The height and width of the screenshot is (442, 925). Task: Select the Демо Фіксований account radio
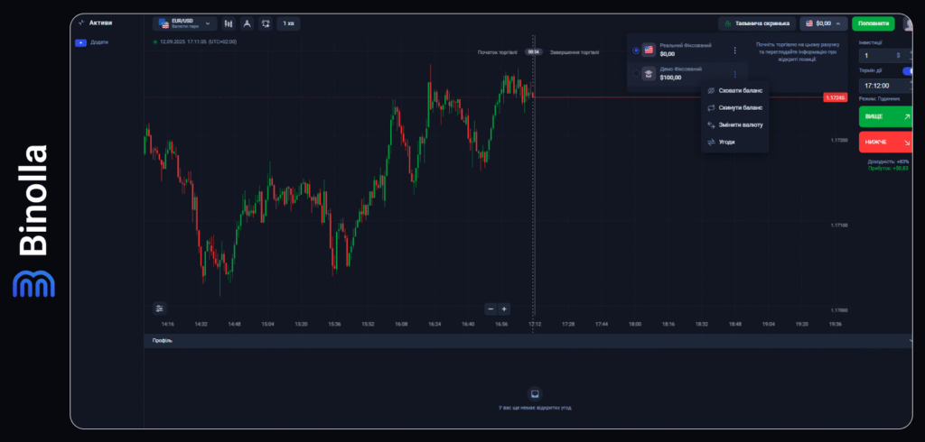(x=635, y=74)
